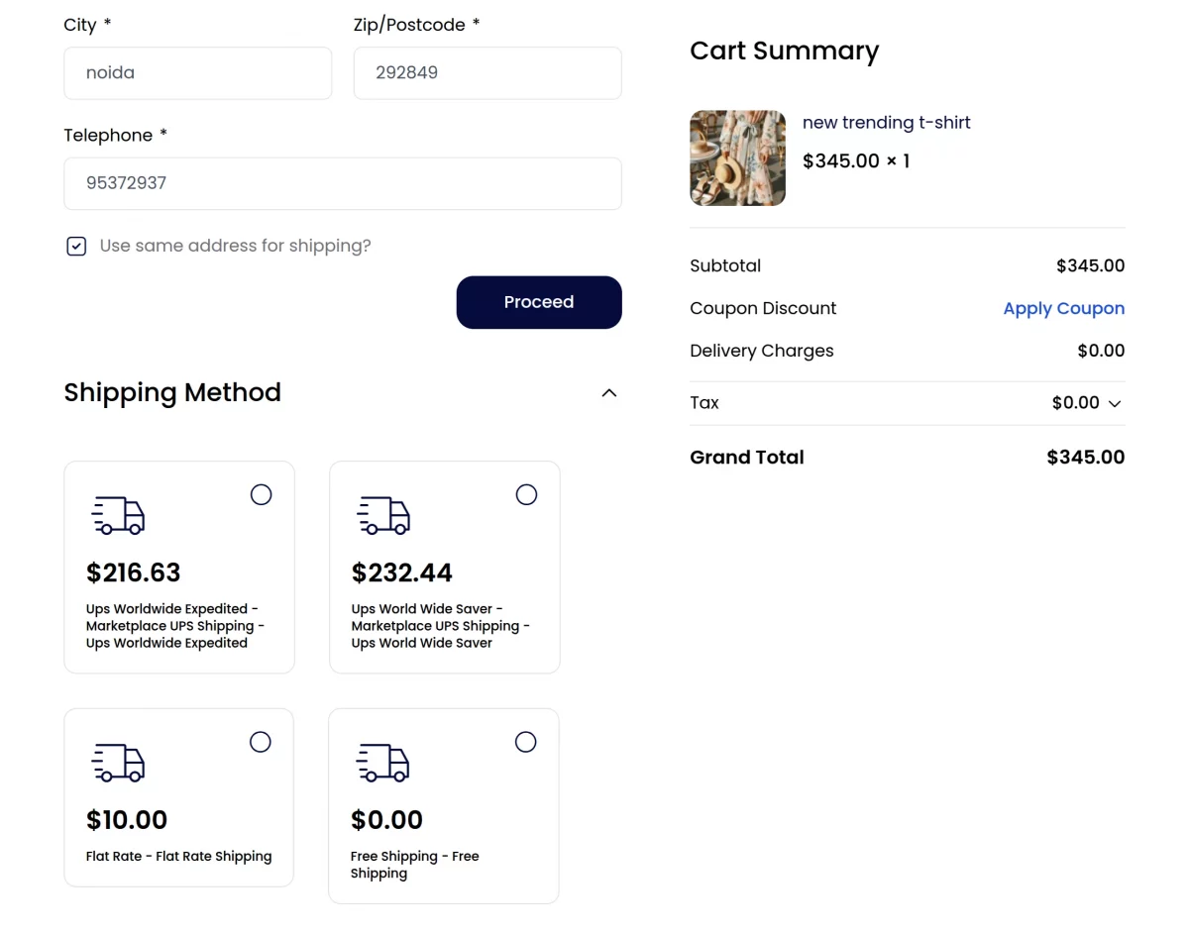1189x934 pixels.
Task: Choose the $0.00 Free Shipping radio option
Action: click(x=525, y=742)
